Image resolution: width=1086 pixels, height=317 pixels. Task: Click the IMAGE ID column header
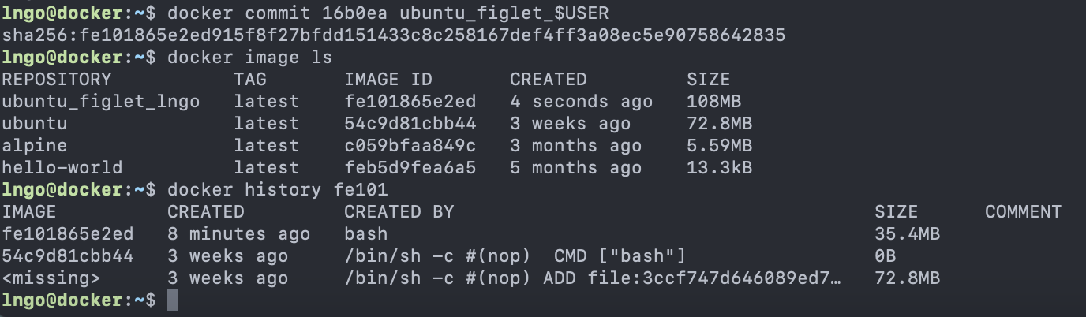(388, 80)
